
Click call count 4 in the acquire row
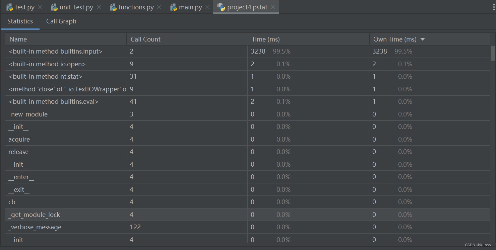pos(132,139)
